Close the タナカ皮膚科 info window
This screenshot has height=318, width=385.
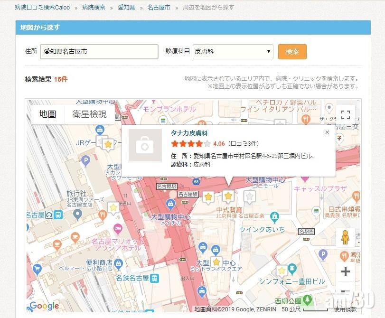point(327,132)
